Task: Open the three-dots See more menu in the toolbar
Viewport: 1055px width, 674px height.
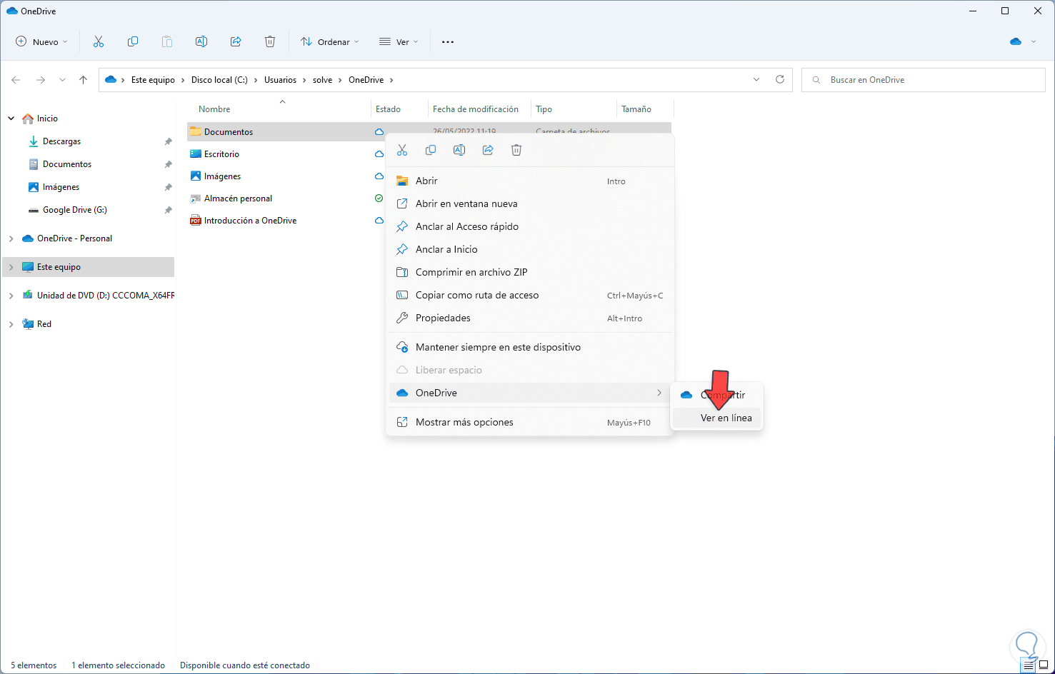Action: coord(448,41)
